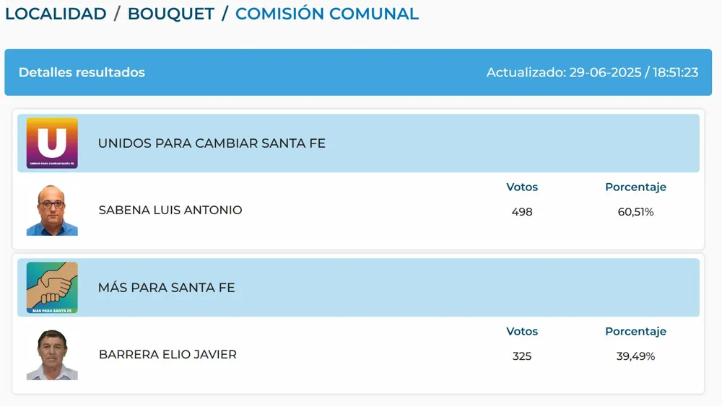The width and height of the screenshot is (722, 406).
Task: Select the MÁS PARA SANTA FE party row
Action: click(x=167, y=288)
